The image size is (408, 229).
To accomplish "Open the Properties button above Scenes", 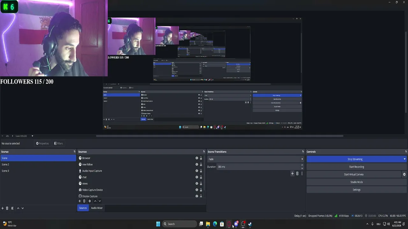I will 42,143.
